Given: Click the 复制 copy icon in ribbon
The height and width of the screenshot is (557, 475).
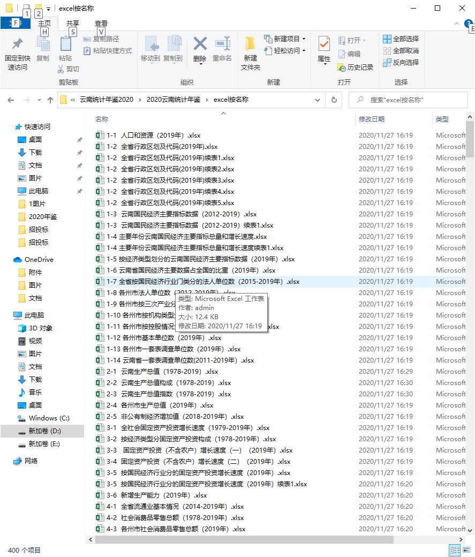Looking at the screenshot, I should click(43, 45).
